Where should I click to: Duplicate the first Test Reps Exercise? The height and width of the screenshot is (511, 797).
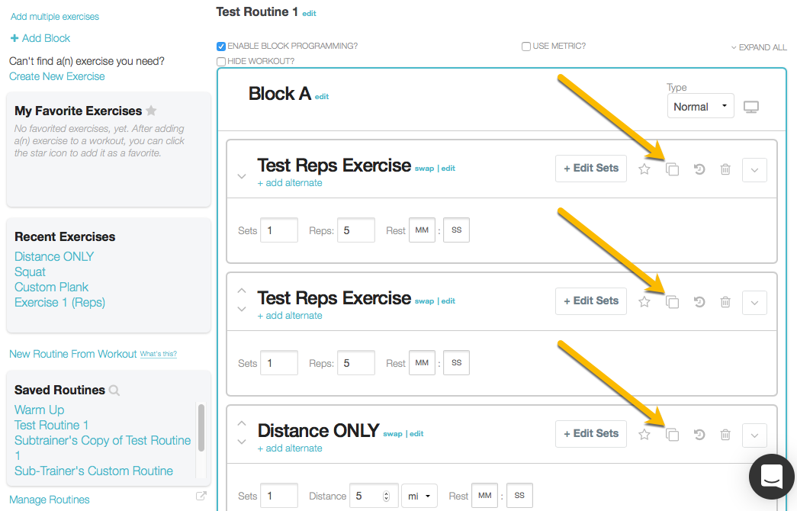tap(672, 169)
